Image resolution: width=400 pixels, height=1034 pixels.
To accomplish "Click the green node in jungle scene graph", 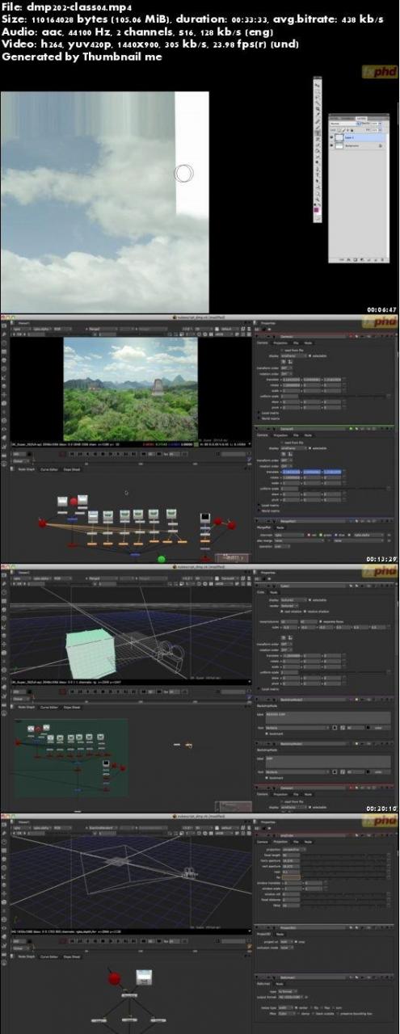I will click(x=161, y=558).
